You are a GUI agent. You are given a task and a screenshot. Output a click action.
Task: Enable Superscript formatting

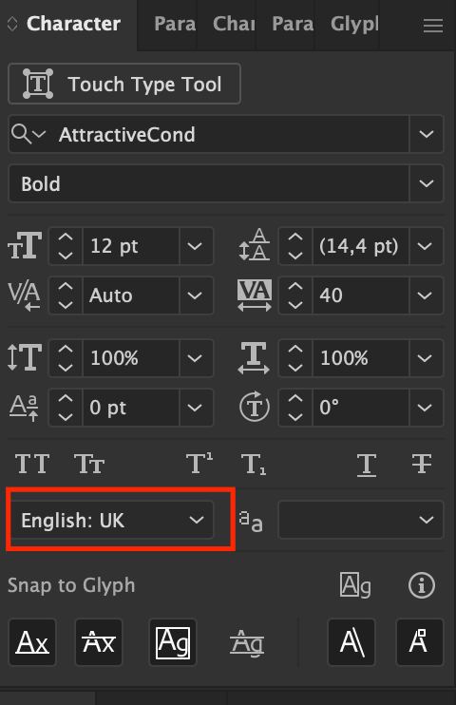pyautogui.click(x=199, y=464)
